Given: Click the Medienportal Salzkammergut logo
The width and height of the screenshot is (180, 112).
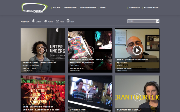Looking at the screenshot, I should (34, 8).
